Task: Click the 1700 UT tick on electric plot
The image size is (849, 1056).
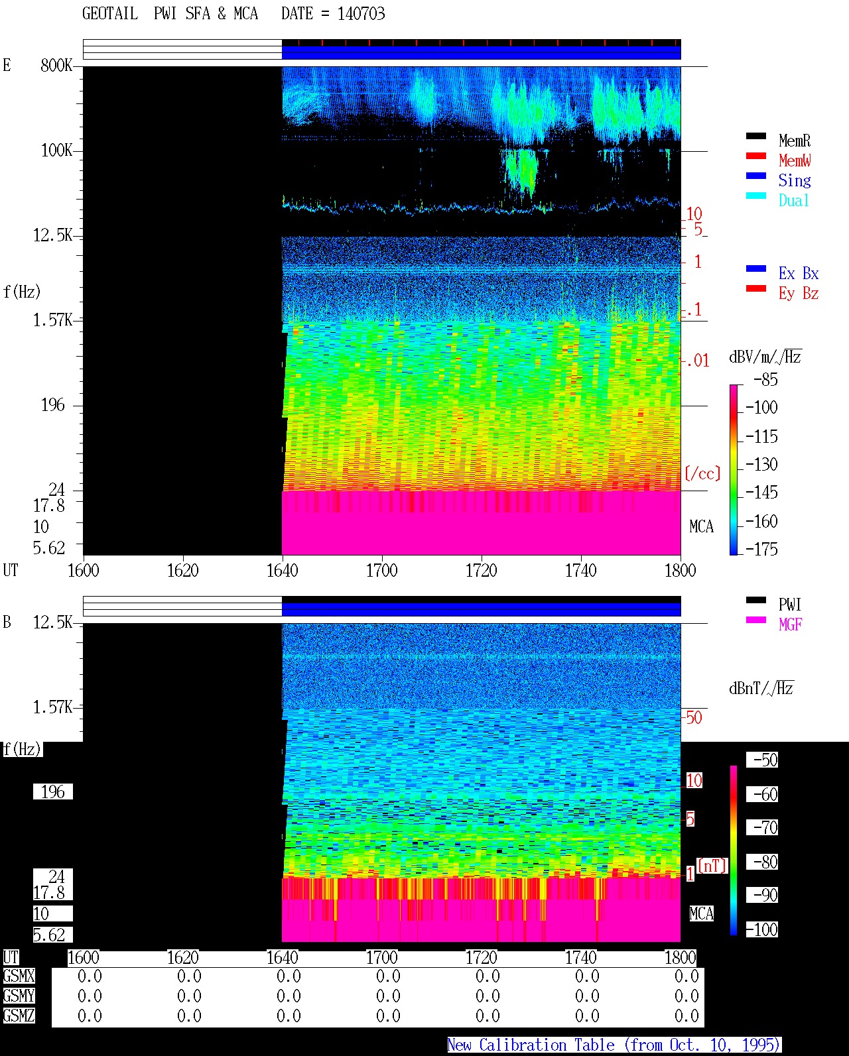Action: coord(381,570)
